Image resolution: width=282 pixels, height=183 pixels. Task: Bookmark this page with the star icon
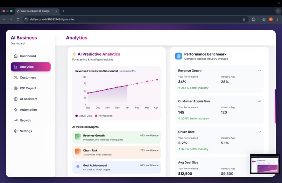[244, 20]
